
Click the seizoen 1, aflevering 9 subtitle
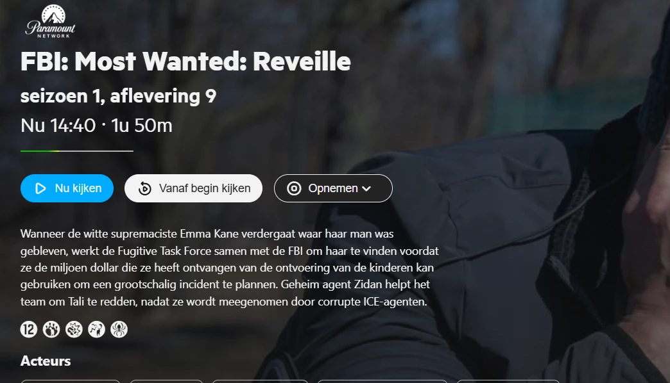pos(118,96)
